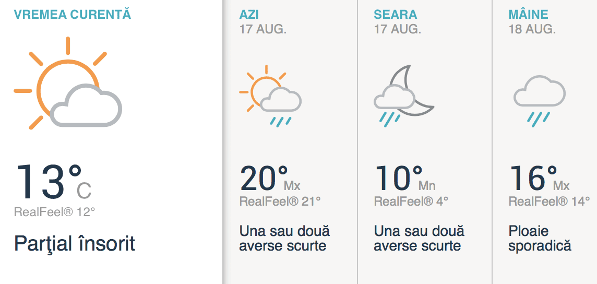This screenshot has height=284, width=597.
Task: Click the Ploaie sporadică forecast text
Action: tap(540, 238)
